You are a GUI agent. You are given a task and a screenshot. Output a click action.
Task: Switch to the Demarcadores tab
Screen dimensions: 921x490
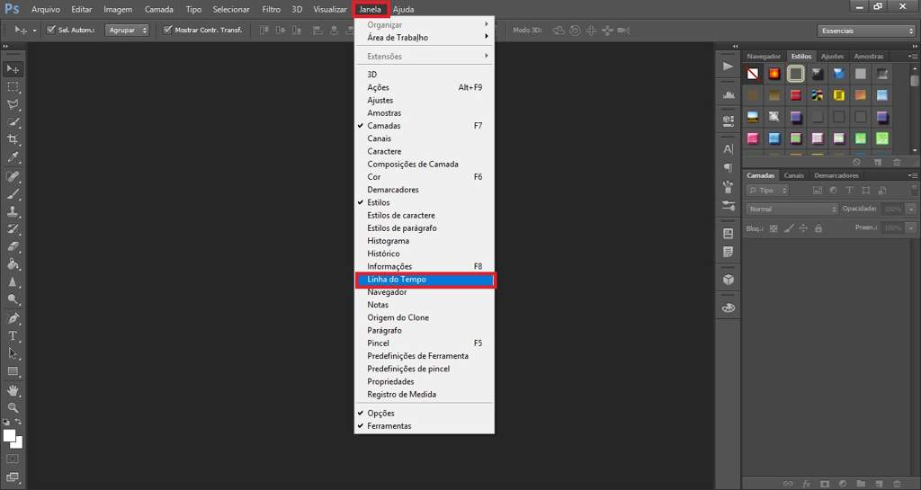click(836, 175)
